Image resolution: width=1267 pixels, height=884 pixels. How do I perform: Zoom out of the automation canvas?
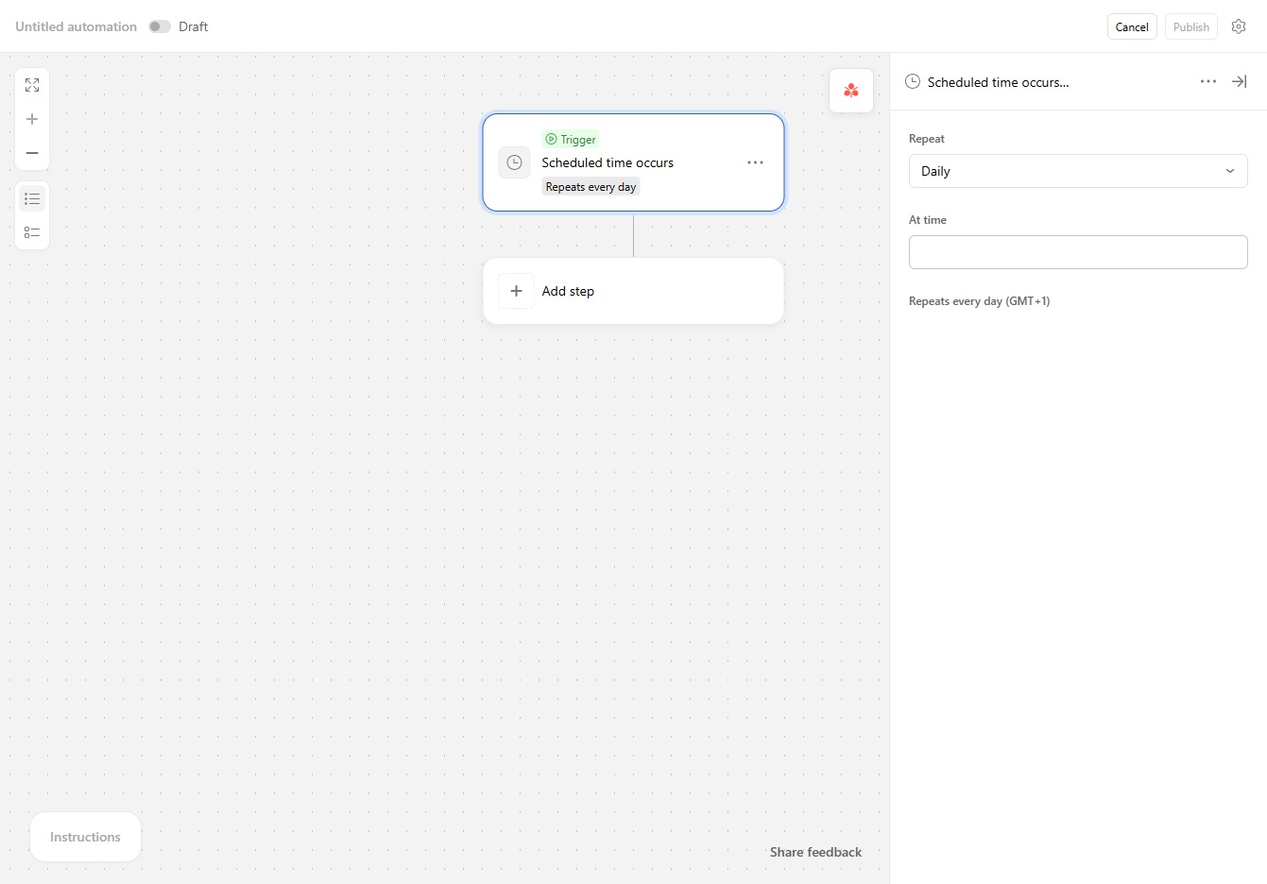[32, 153]
